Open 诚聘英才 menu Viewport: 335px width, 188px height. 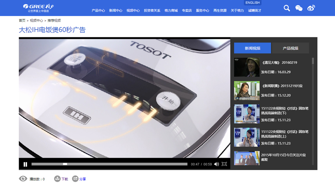click(254, 11)
